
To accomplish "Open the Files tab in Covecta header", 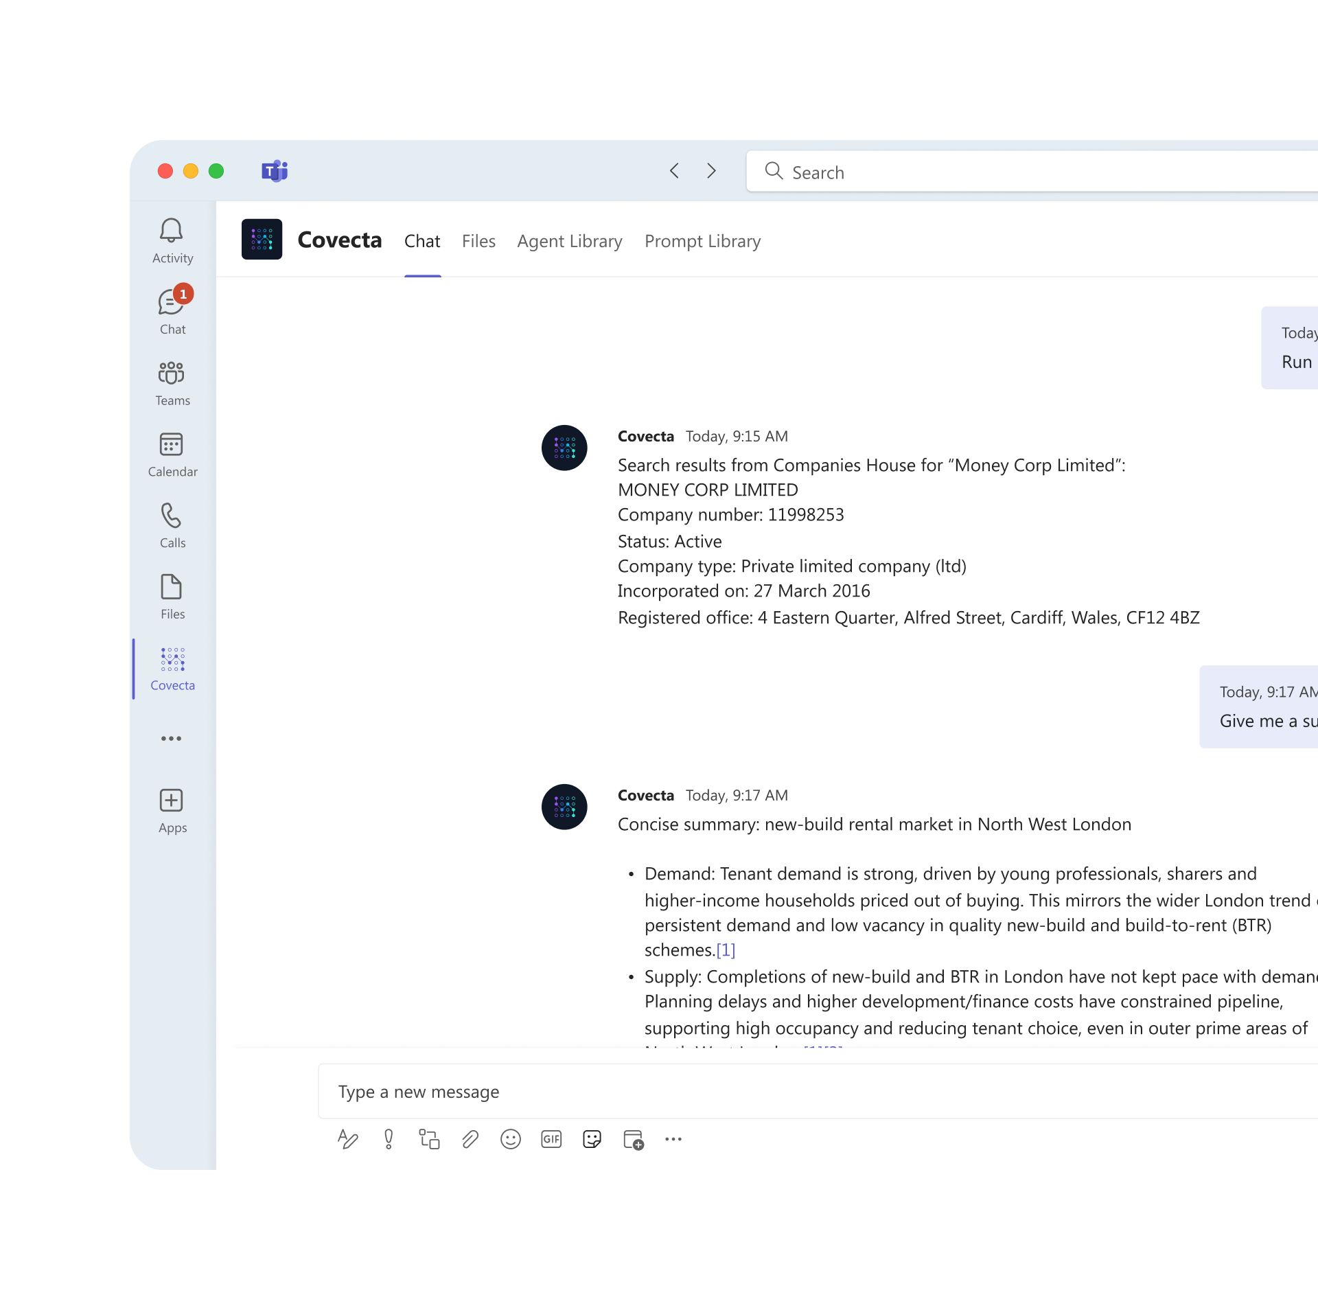I will (478, 242).
